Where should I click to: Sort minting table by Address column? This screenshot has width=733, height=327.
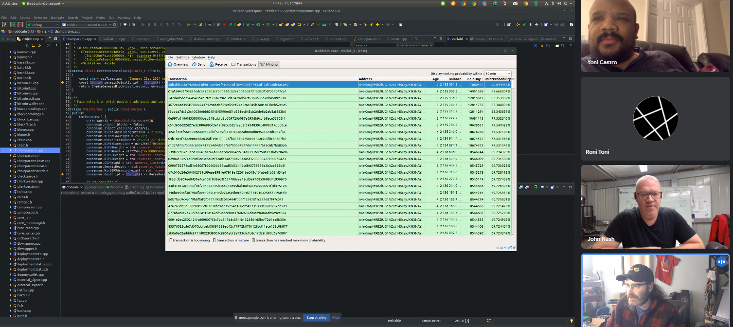(x=392, y=79)
